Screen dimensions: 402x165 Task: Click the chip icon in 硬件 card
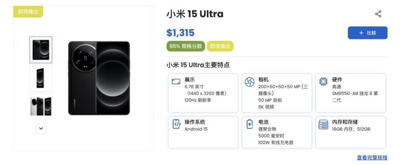click(323, 82)
